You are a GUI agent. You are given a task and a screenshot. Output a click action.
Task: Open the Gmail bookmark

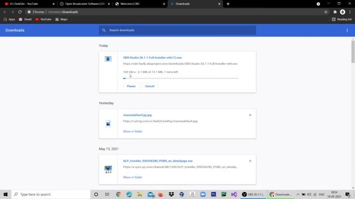[25, 19]
